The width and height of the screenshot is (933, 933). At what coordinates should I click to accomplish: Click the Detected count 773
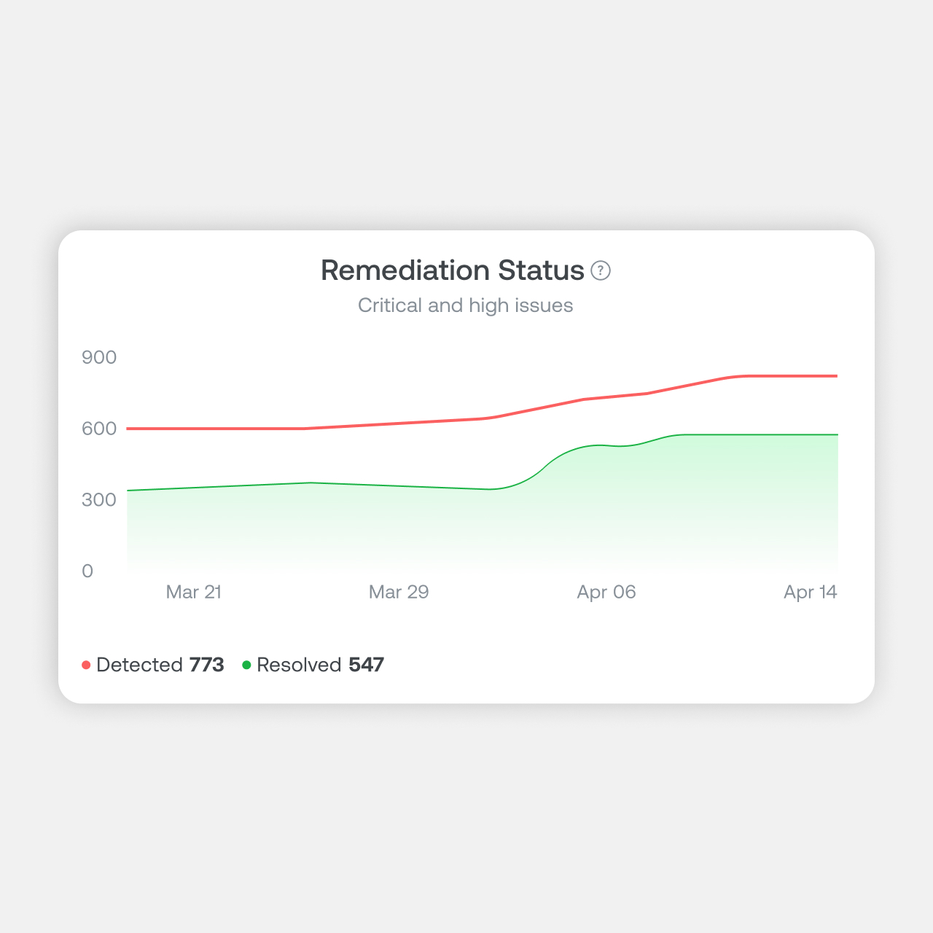coord(206,665)
